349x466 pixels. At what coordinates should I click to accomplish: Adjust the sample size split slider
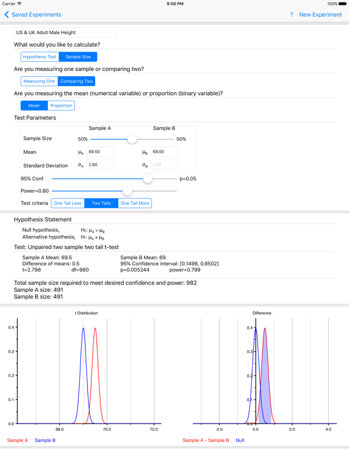pos(131,139)
